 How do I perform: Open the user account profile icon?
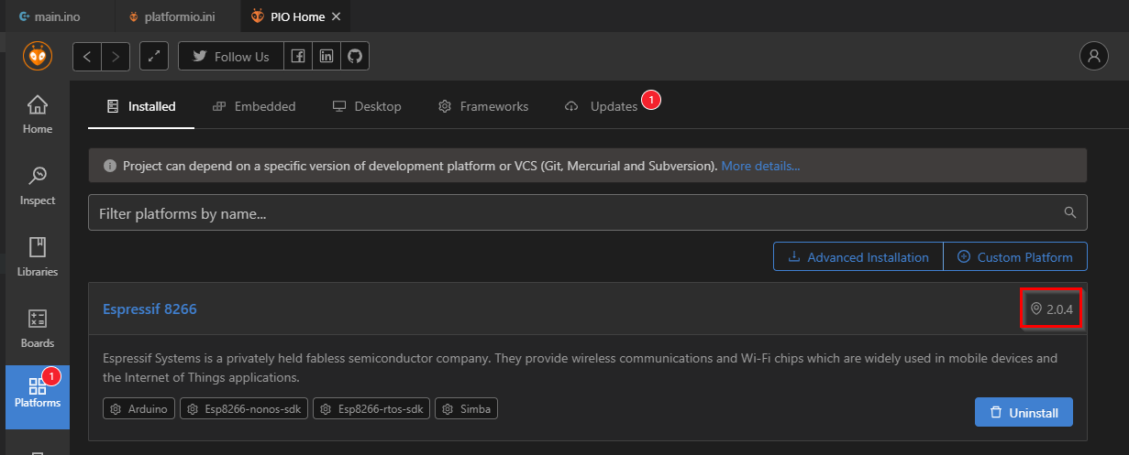(1093, 56)
